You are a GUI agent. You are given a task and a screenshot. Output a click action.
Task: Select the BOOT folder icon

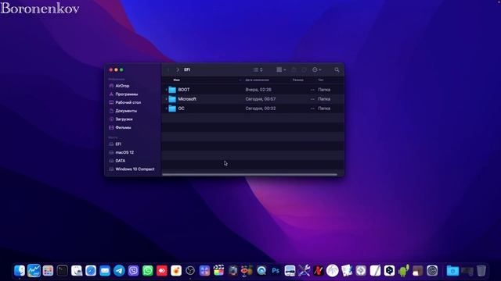point(172,90)
